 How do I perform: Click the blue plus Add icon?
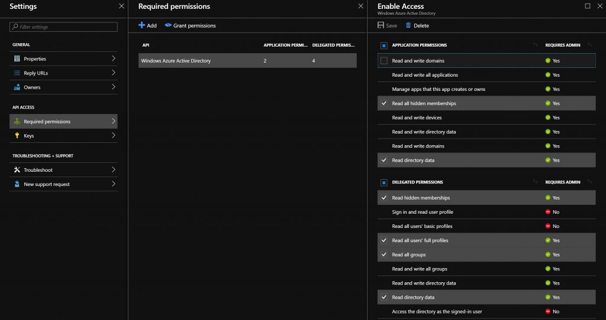(x=142, y=25)
